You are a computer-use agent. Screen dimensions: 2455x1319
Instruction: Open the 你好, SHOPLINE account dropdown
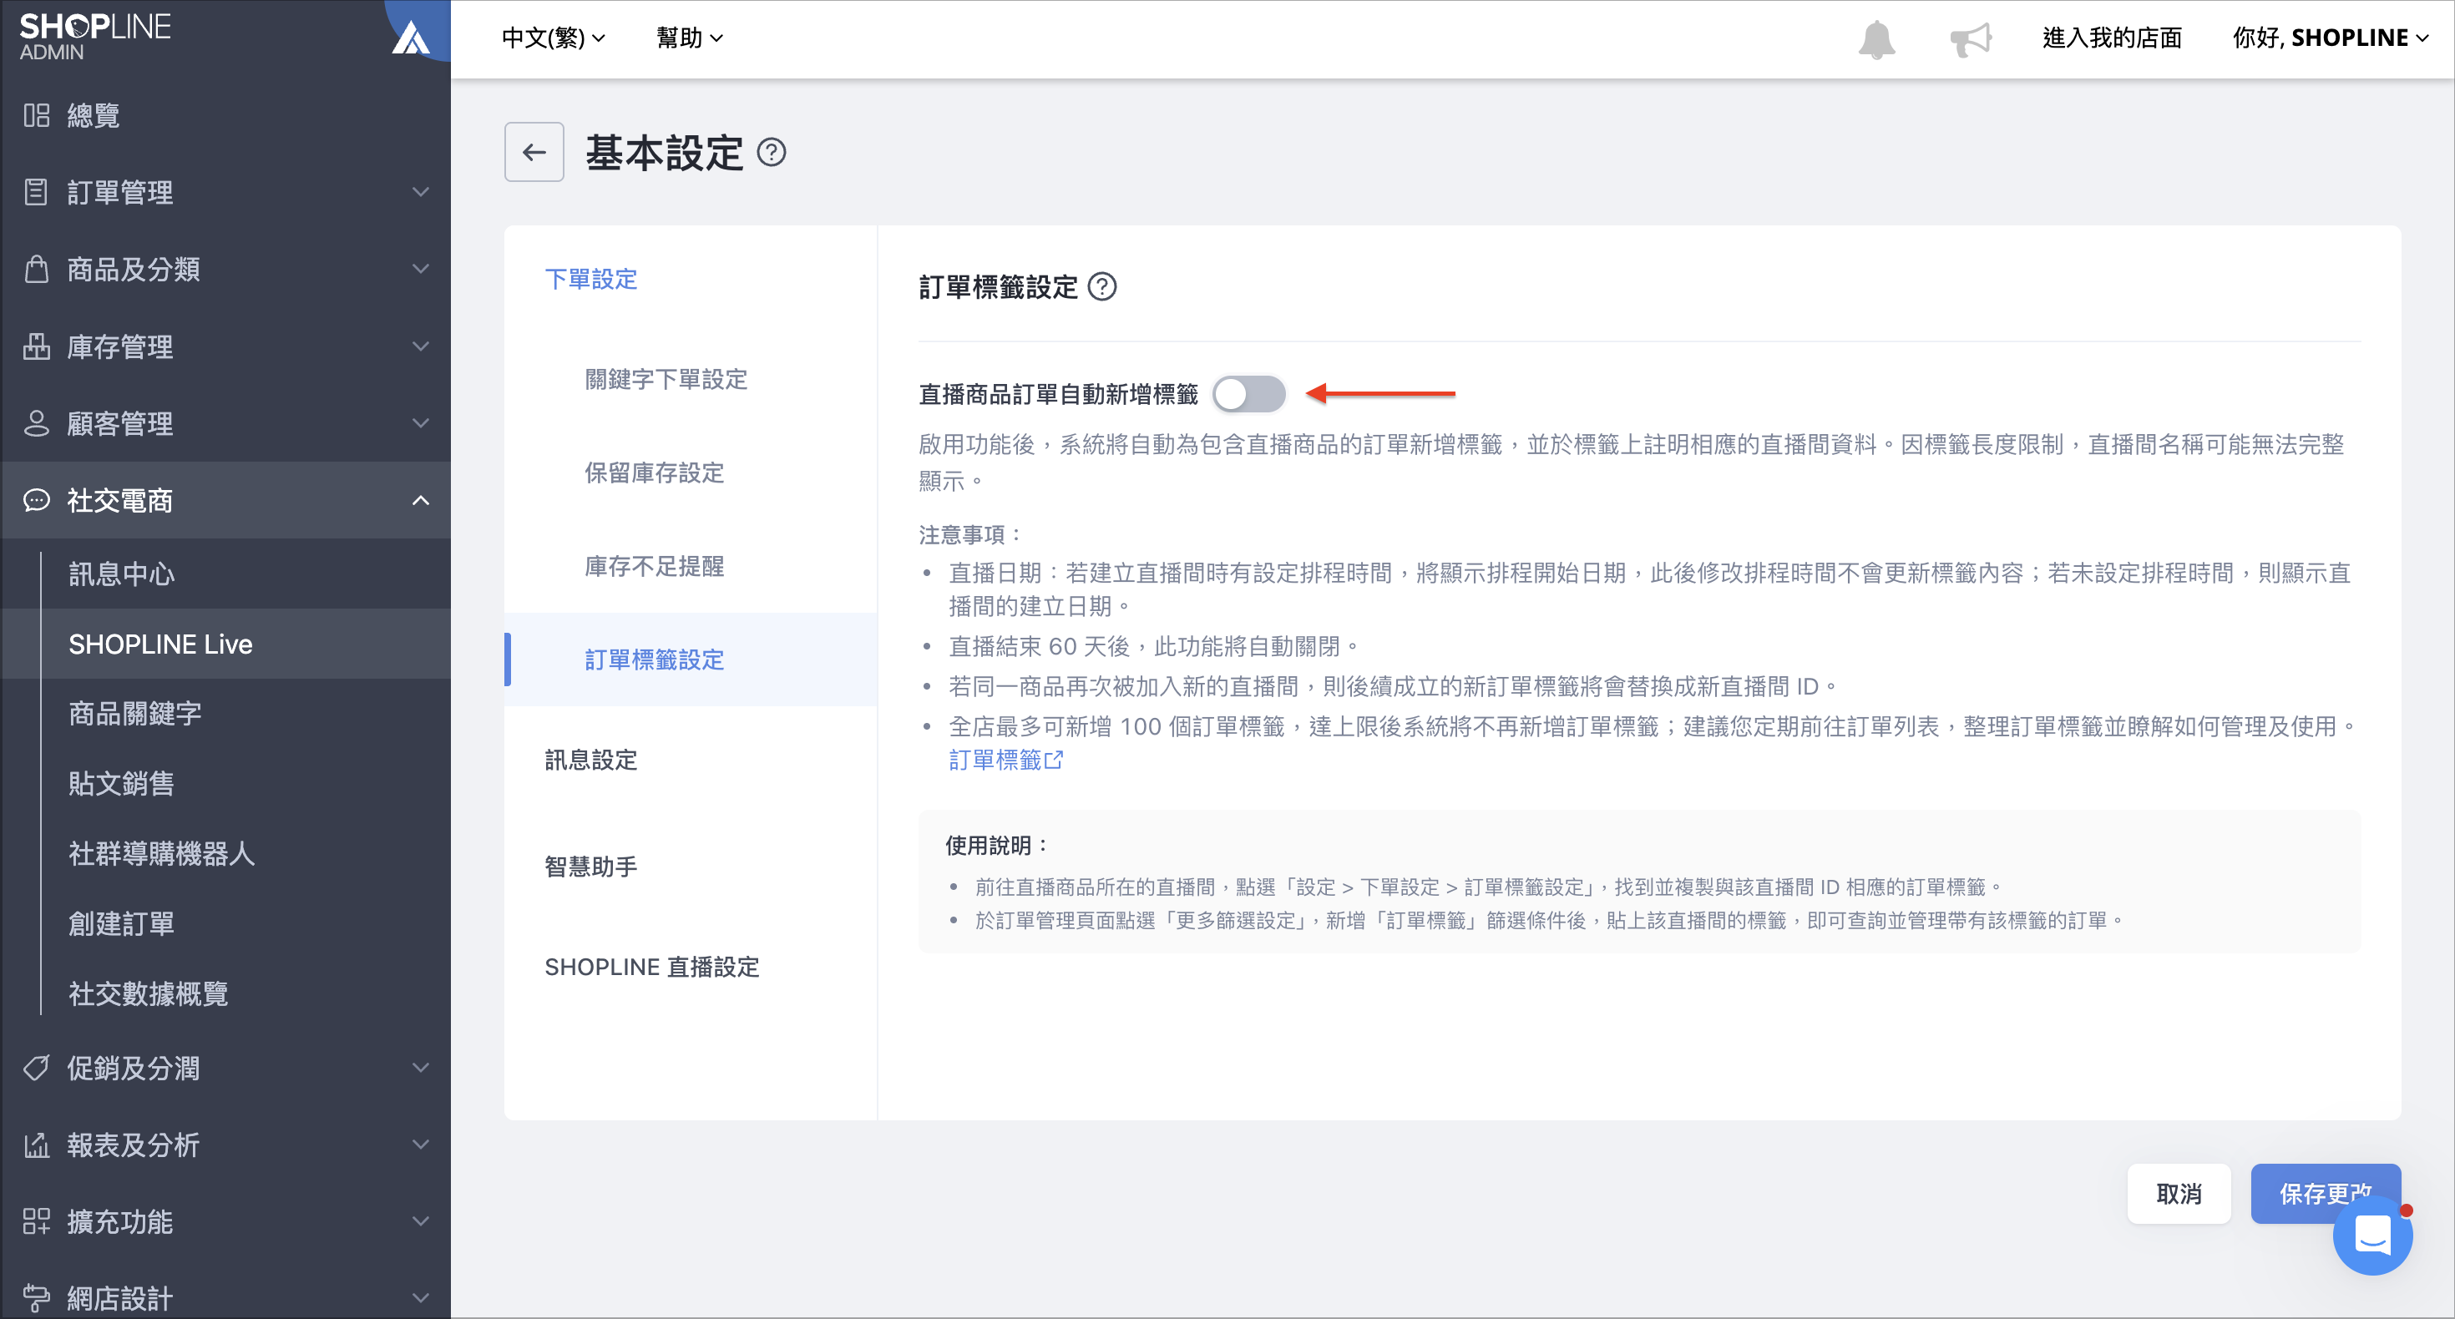point(2330,38)
